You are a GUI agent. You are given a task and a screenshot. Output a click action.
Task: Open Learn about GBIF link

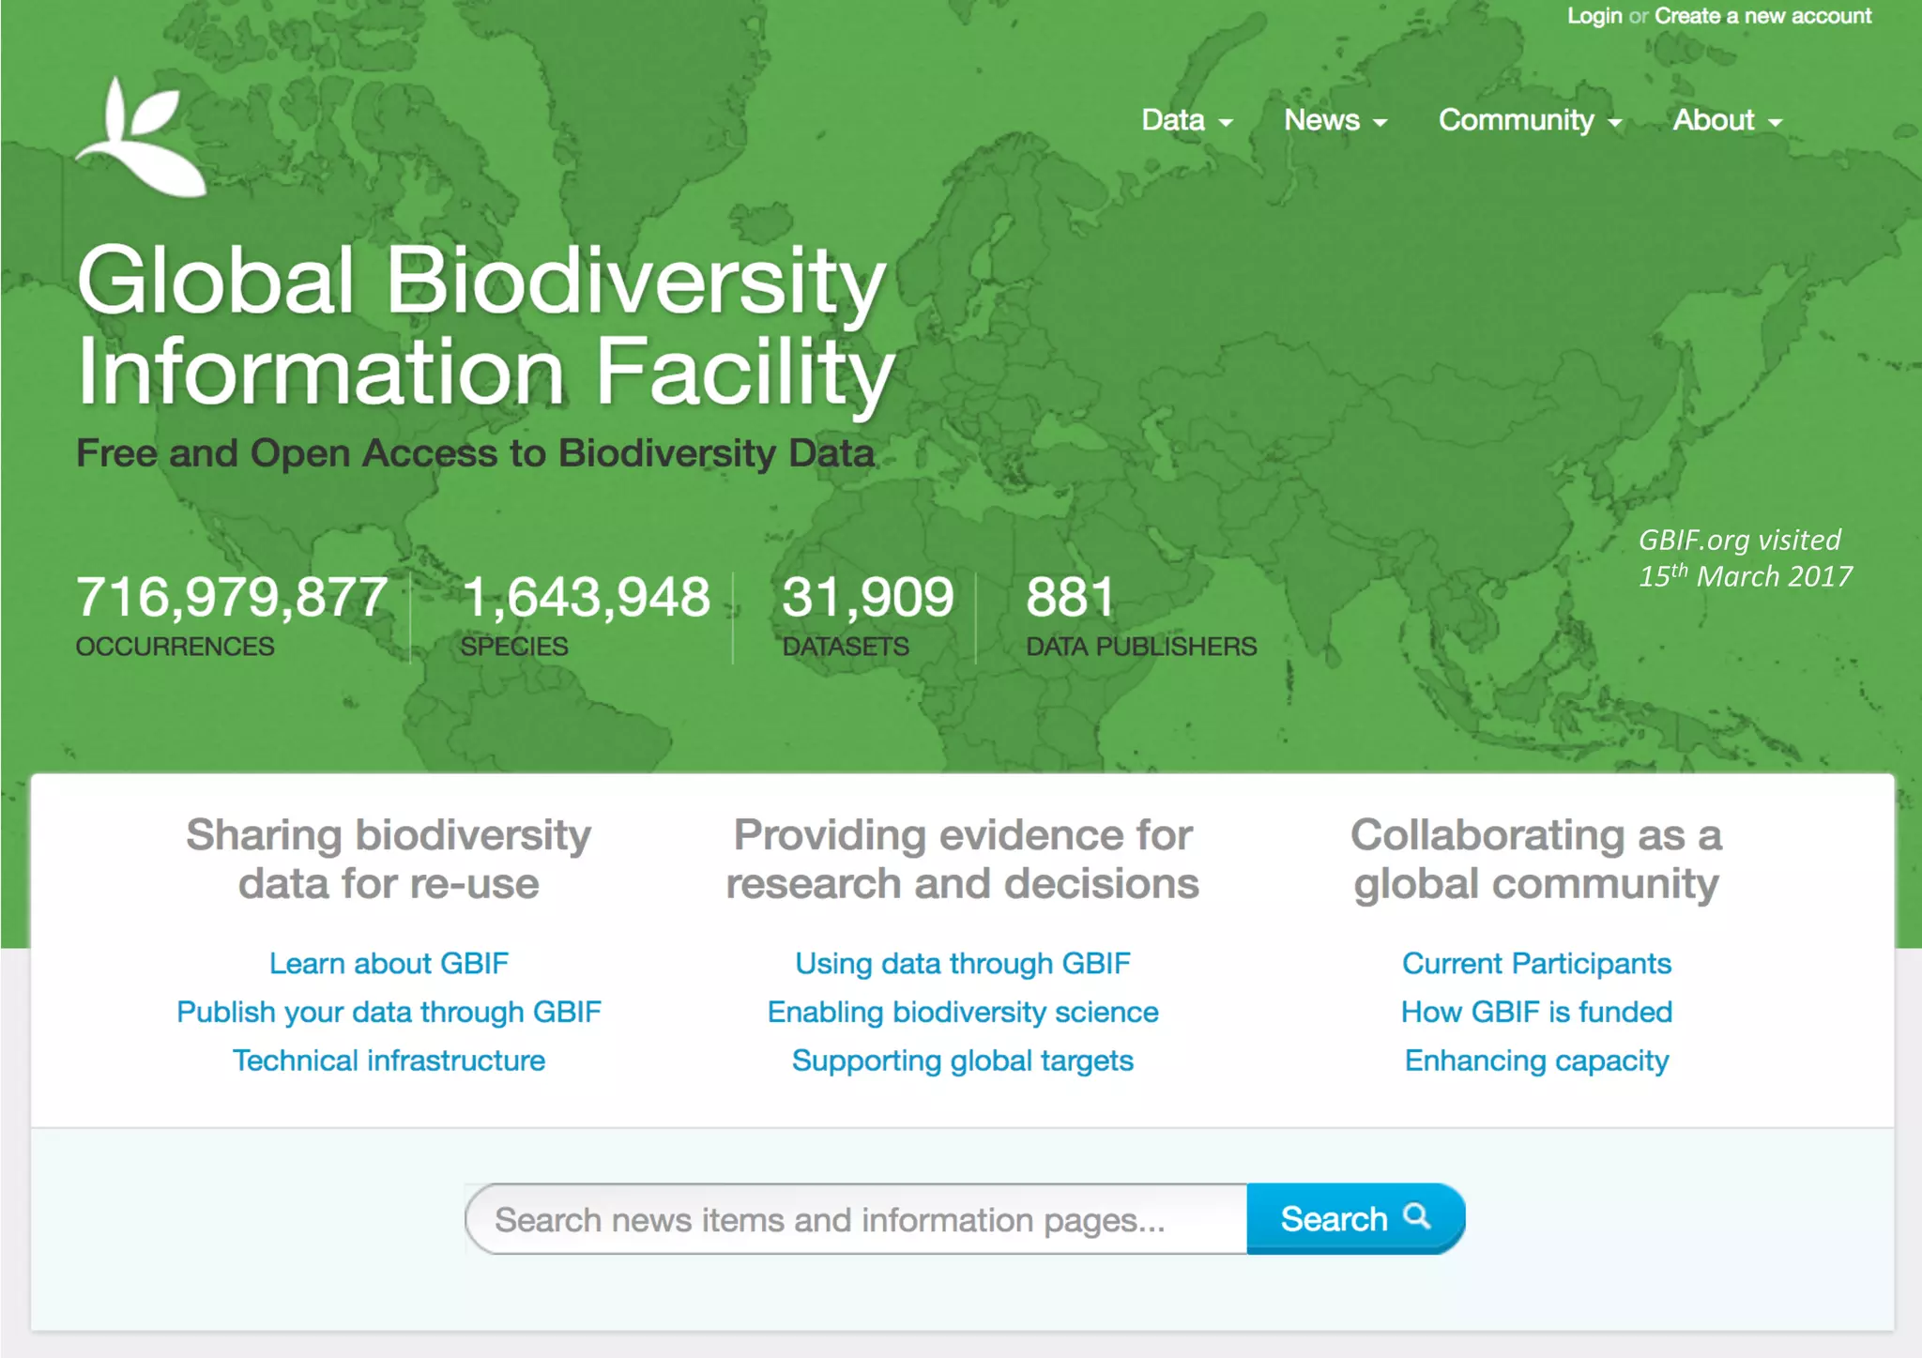(x=389, y=963)
